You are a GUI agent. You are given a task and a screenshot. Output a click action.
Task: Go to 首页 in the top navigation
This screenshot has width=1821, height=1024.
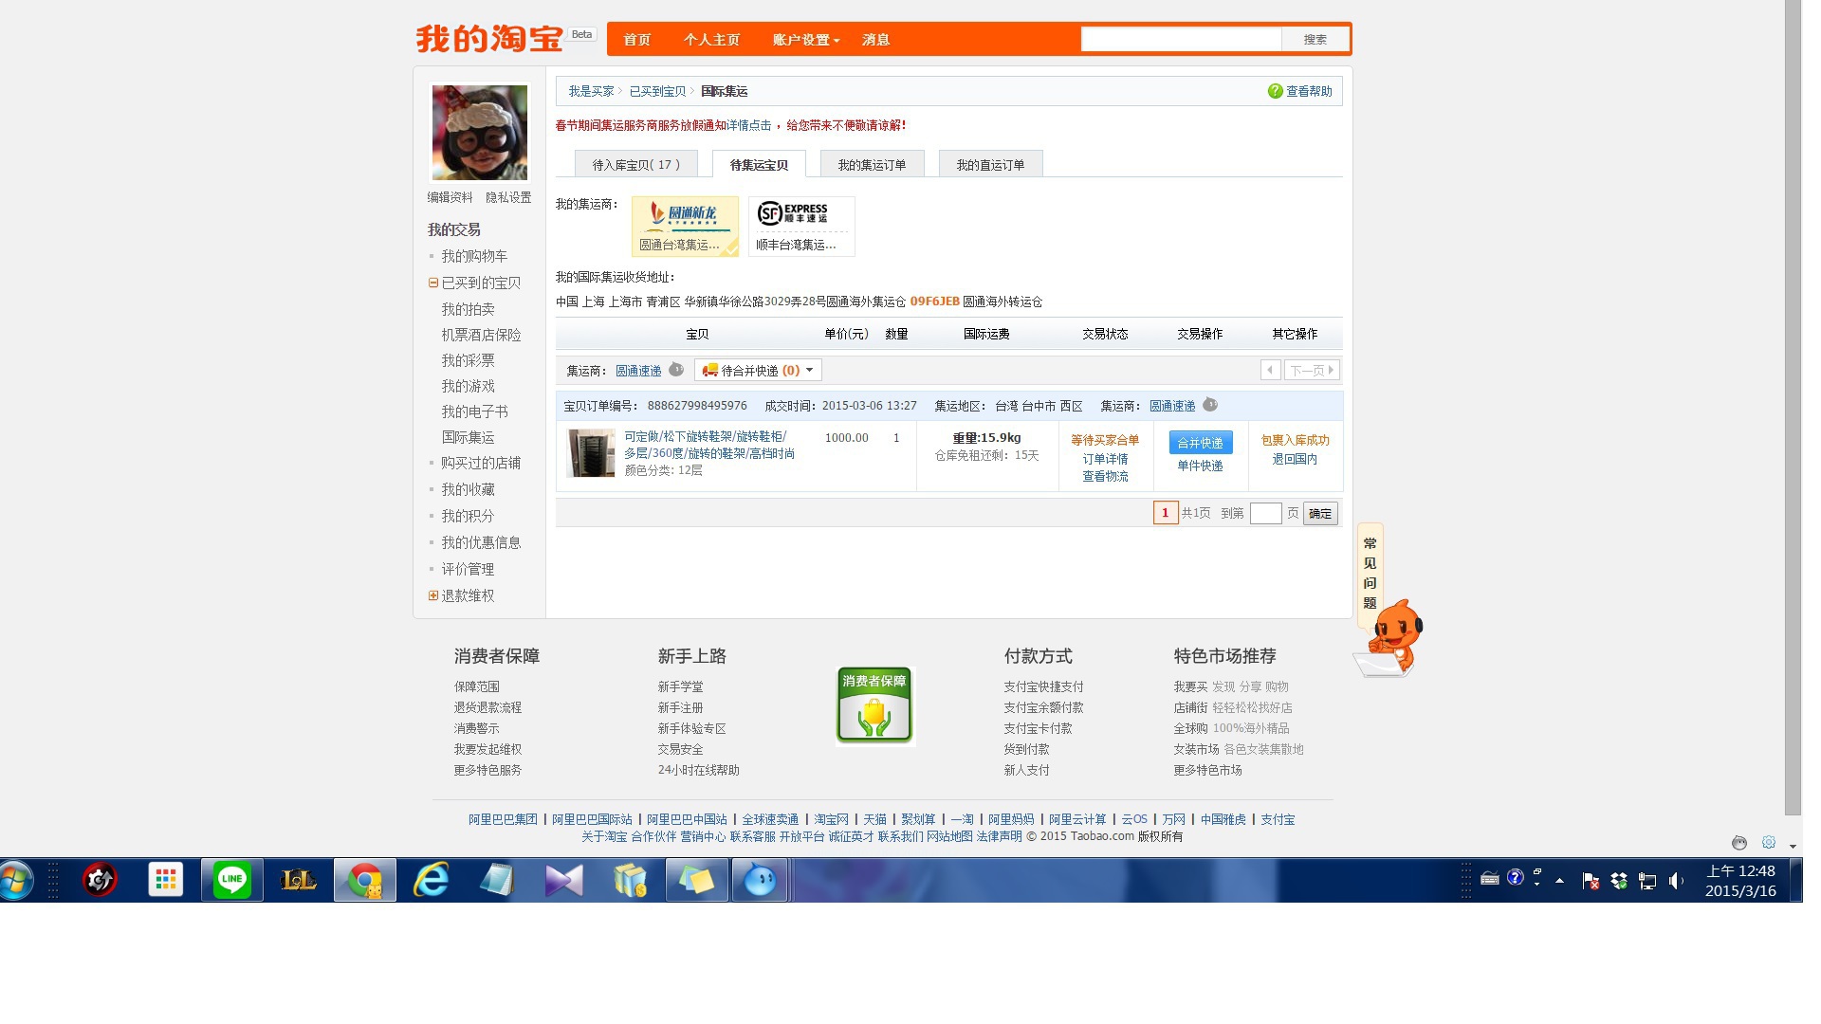pos(636,40)
